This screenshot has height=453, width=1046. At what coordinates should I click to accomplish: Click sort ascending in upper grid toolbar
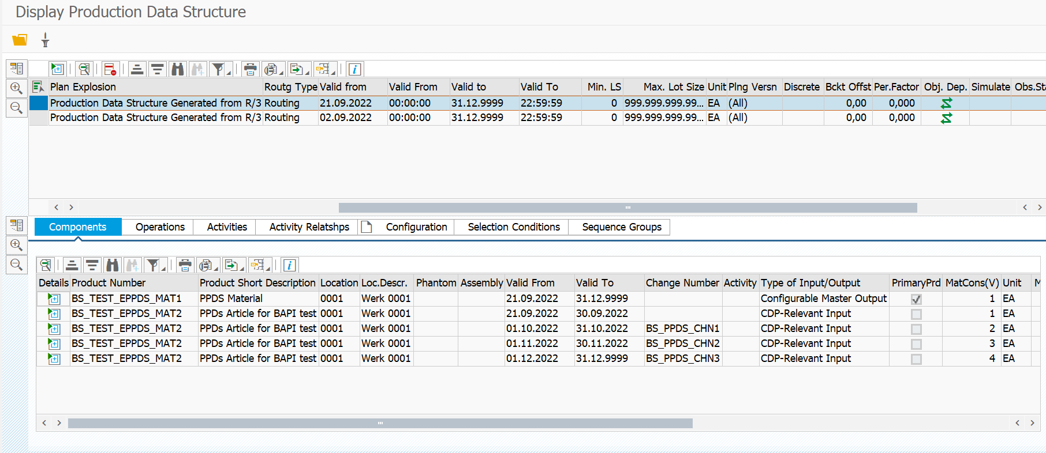(x=137, y=70)
